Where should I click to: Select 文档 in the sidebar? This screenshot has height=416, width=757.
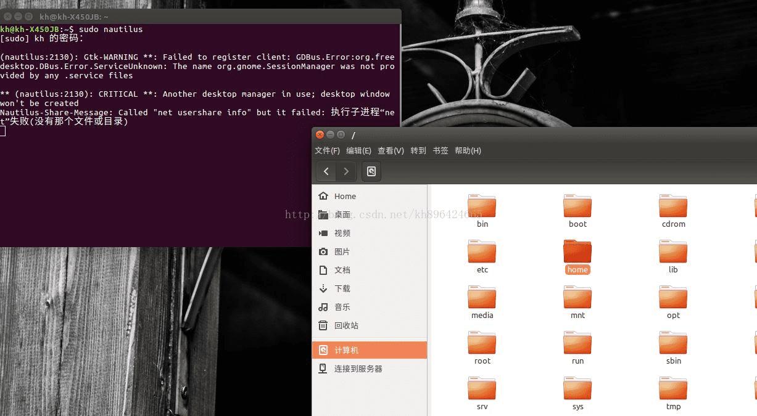click(x=370, y=270)
